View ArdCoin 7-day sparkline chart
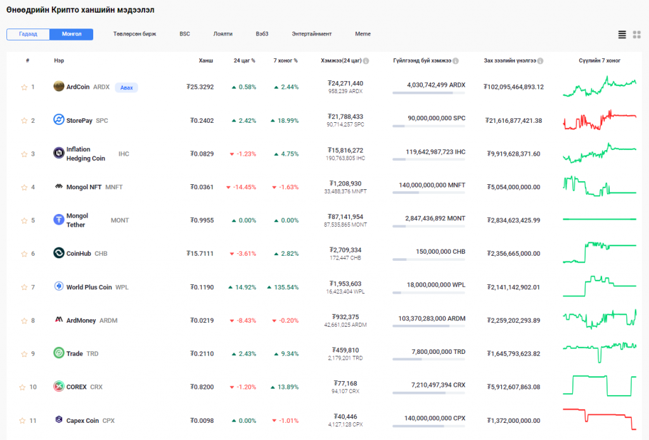The image size is (649, 440). (600, 87)
